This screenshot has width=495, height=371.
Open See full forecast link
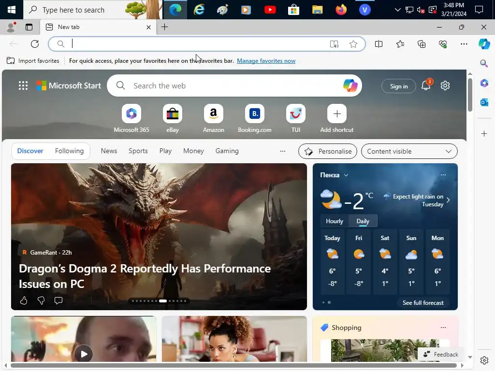(x=423, y=303)
